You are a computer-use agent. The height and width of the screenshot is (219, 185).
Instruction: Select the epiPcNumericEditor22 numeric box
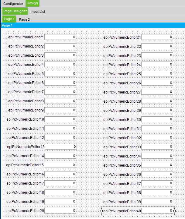click(157, 46)
